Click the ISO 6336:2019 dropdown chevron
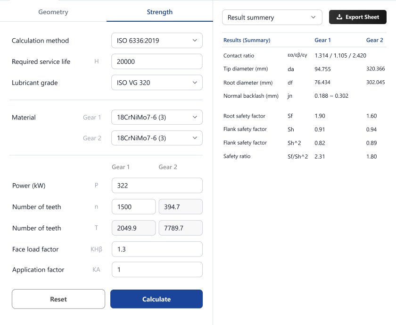The width and height of the screenshot is (396, 325). point(195,41)
